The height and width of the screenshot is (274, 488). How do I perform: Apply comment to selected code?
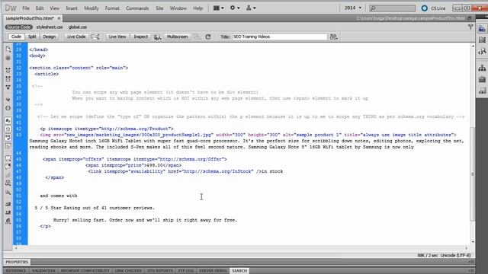tap(8, 158)
